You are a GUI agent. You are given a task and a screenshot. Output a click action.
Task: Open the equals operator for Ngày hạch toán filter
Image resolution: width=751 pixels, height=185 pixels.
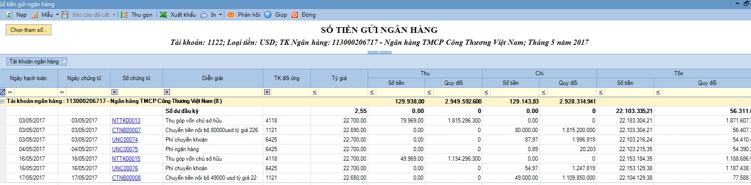[10, 92]
